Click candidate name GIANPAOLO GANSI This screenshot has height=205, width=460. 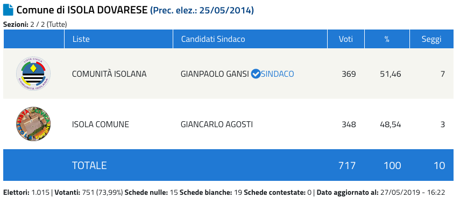click(x=215, y=74)
